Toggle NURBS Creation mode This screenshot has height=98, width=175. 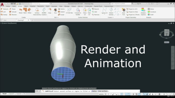[x=44, y=12]
